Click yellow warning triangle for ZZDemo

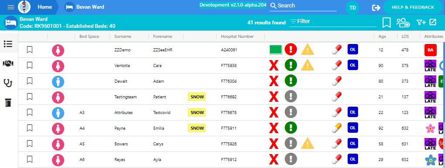click(307, 50)
